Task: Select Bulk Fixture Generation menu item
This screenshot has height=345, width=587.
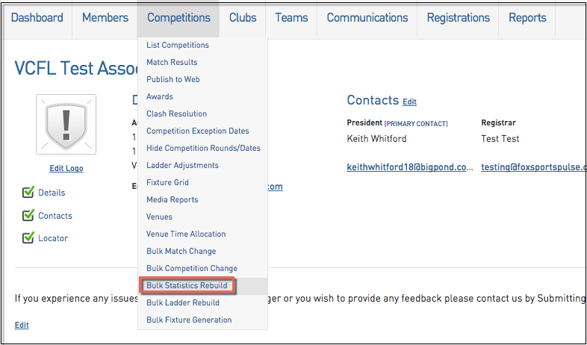Action: tap(189, 320)
